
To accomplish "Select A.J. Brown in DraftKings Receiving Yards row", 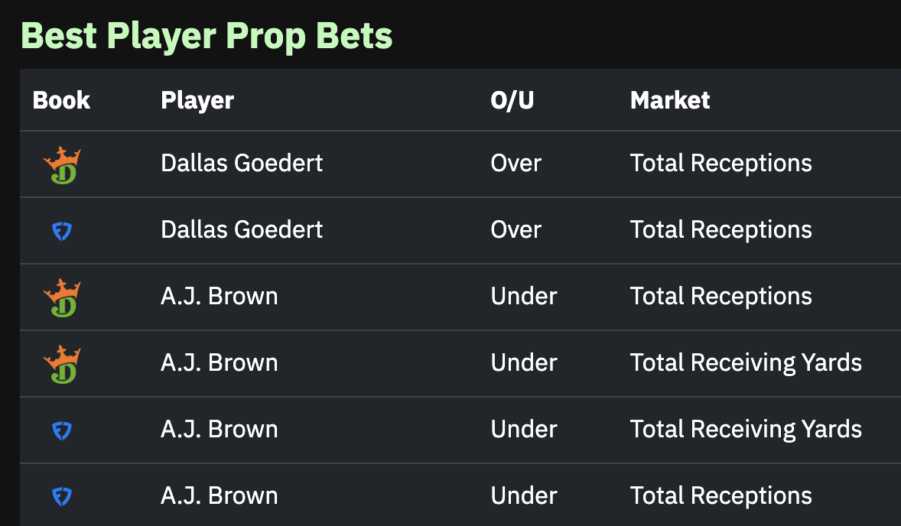I will click(x=220, y=363).
